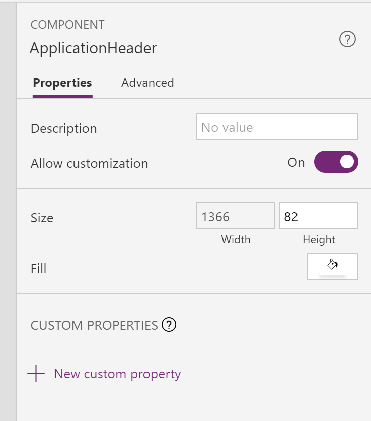Focus the Height input under Size
This screenshot has width=371, height=421.
point(319,216)
